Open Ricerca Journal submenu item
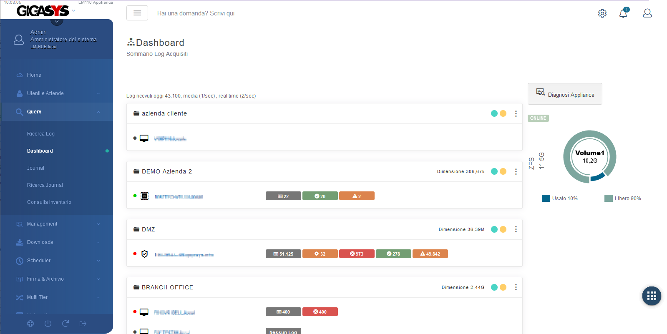667x334 pixels. 45,185
